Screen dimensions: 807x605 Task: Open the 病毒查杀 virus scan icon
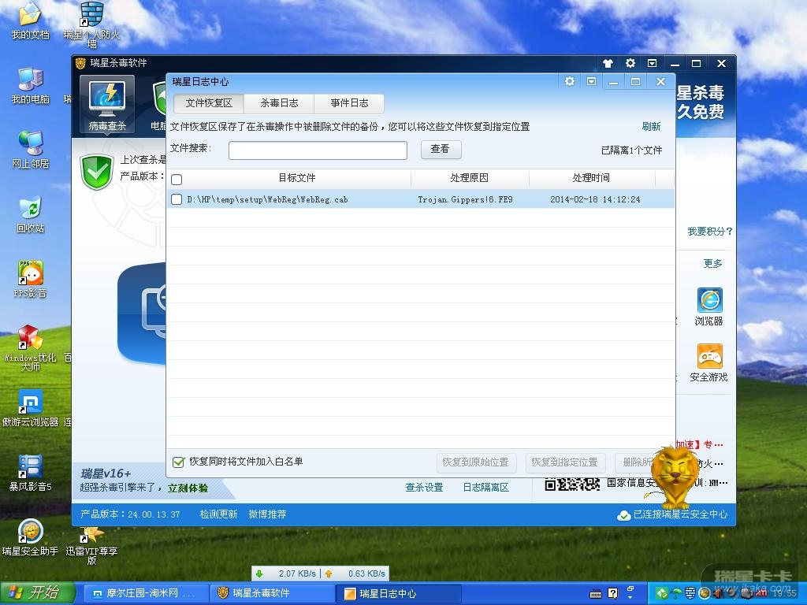click(x=107, y=105)
